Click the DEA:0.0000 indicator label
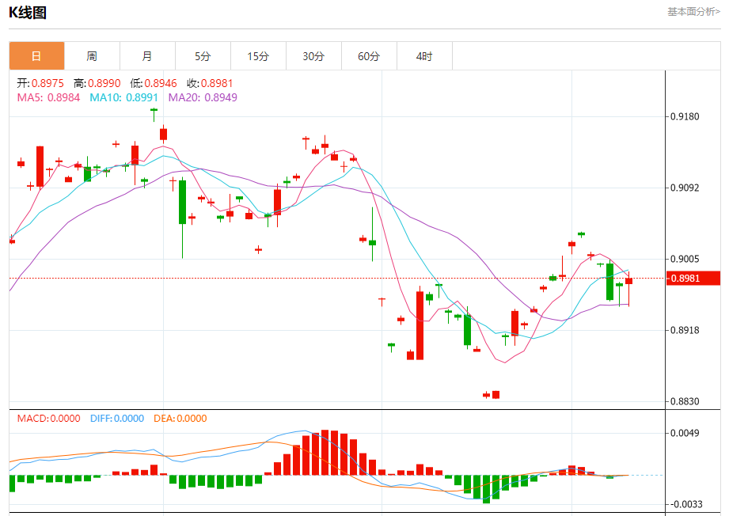This screenshot has width=729, height=516. point(180,419)
